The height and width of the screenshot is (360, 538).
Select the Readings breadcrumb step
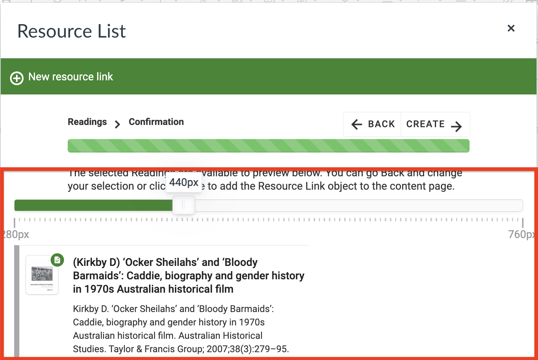[87, 122]
